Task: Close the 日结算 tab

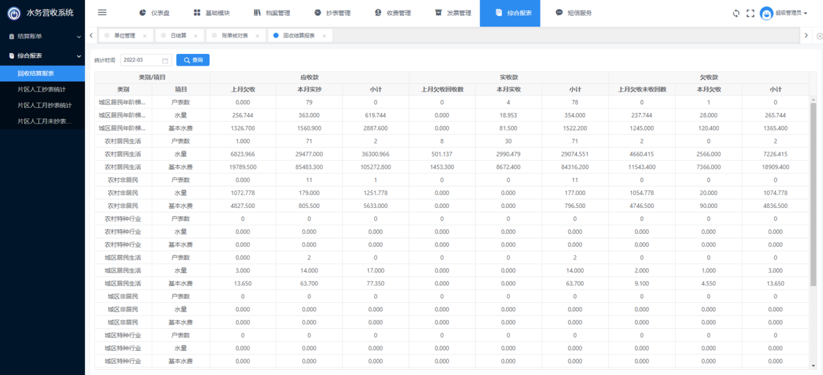Action: coord(196,36)
